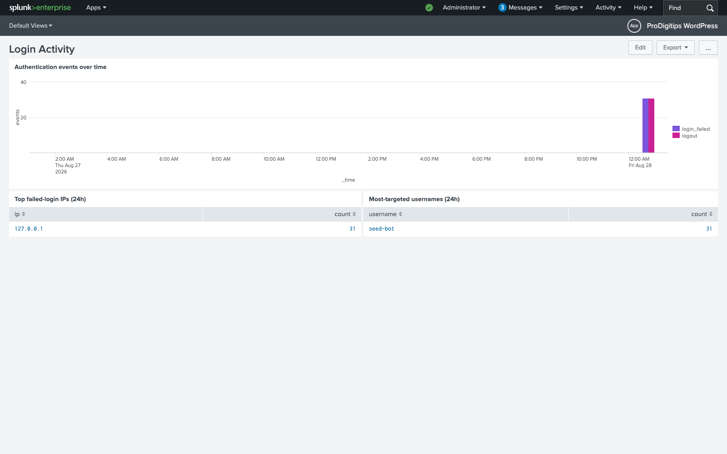Sort usernames table by count

(702, 214)
